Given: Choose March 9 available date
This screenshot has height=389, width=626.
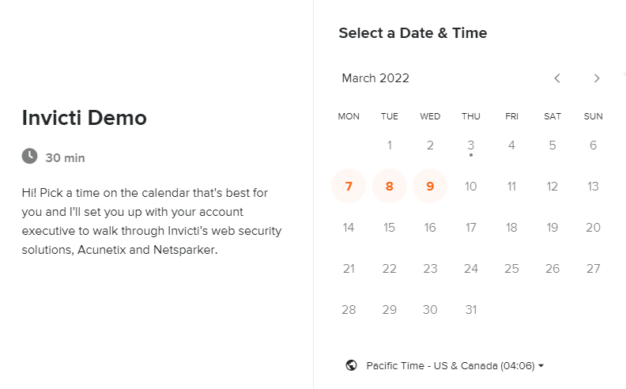Looking at the screenshot, I should (430, 186).
